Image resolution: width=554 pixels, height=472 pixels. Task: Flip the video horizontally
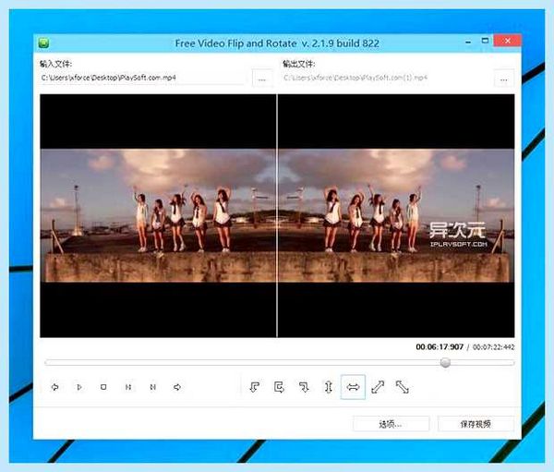(x=353, y=387)
